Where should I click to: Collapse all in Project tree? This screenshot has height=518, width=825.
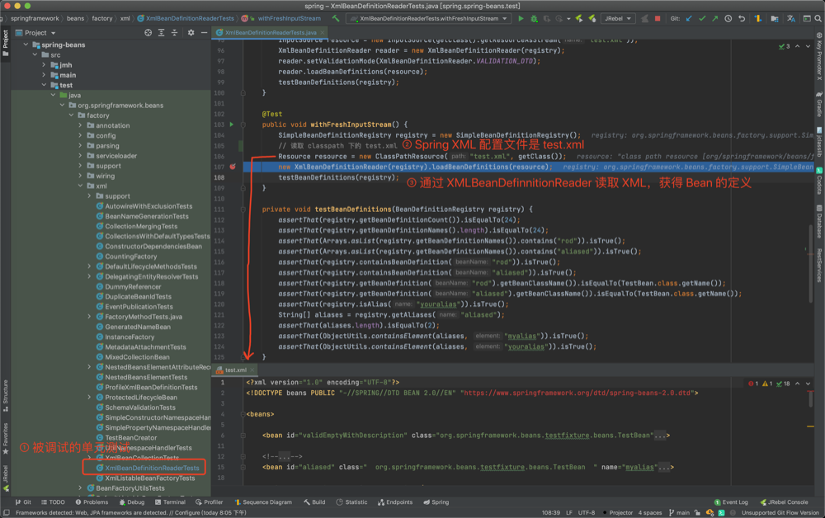tap(175, 33)
